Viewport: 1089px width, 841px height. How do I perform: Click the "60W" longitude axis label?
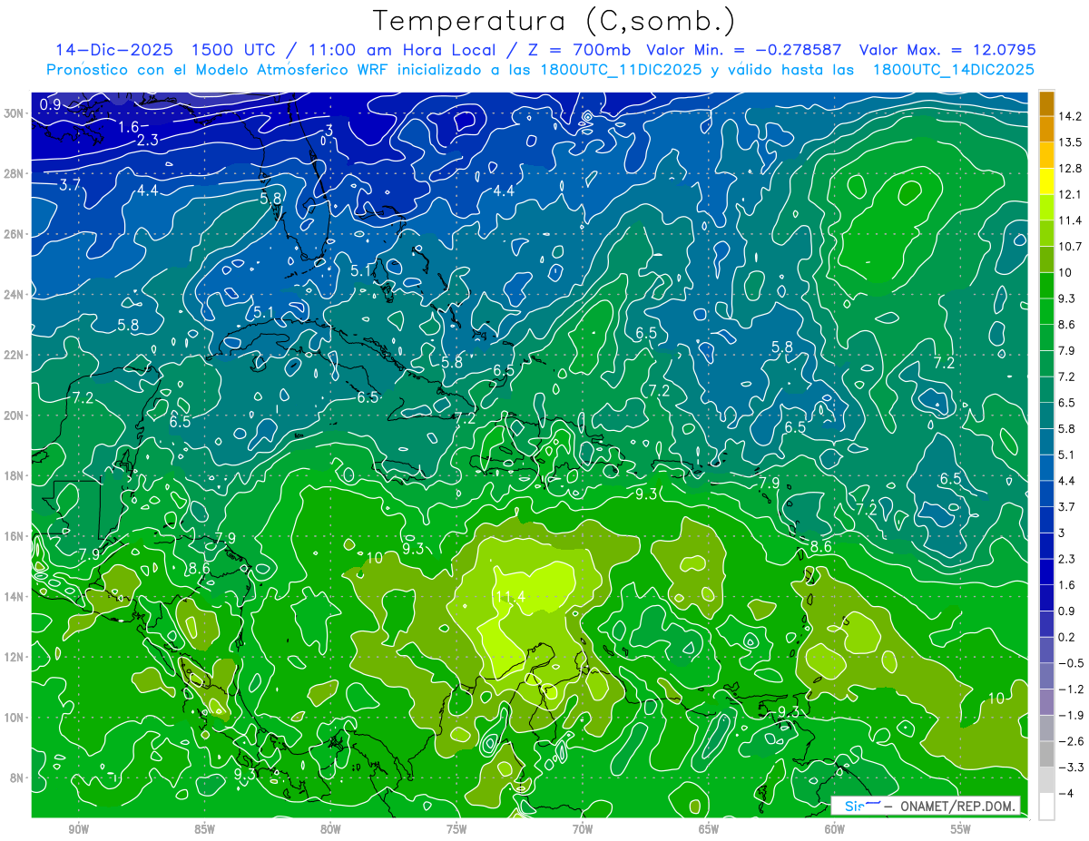(835, 830)
